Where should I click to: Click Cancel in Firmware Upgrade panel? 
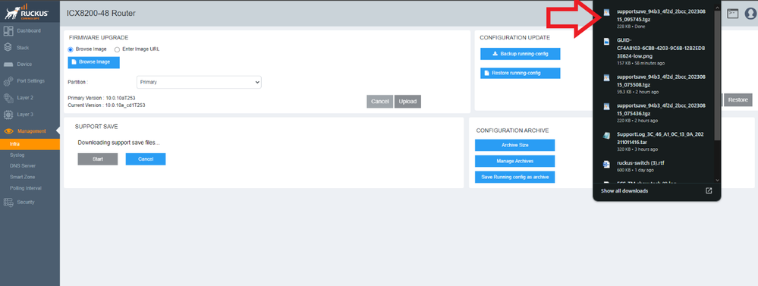(x=380, y=102)
